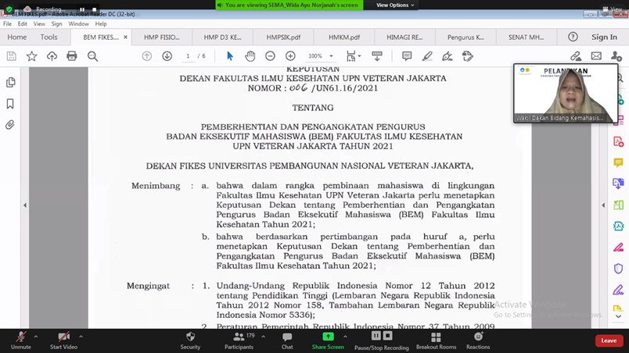Click the bookmark star icon

pyautogui.click(x=31, y=56)
